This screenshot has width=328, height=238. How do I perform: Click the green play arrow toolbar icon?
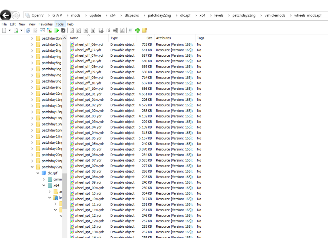pos(57,30)
